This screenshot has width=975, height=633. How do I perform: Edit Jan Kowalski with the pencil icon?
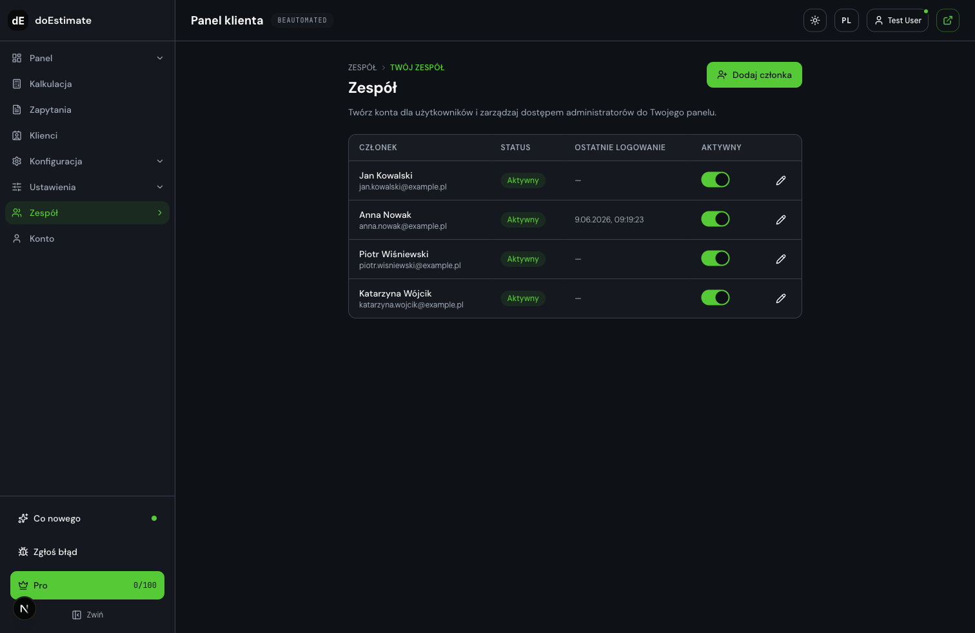click(781, 180)
